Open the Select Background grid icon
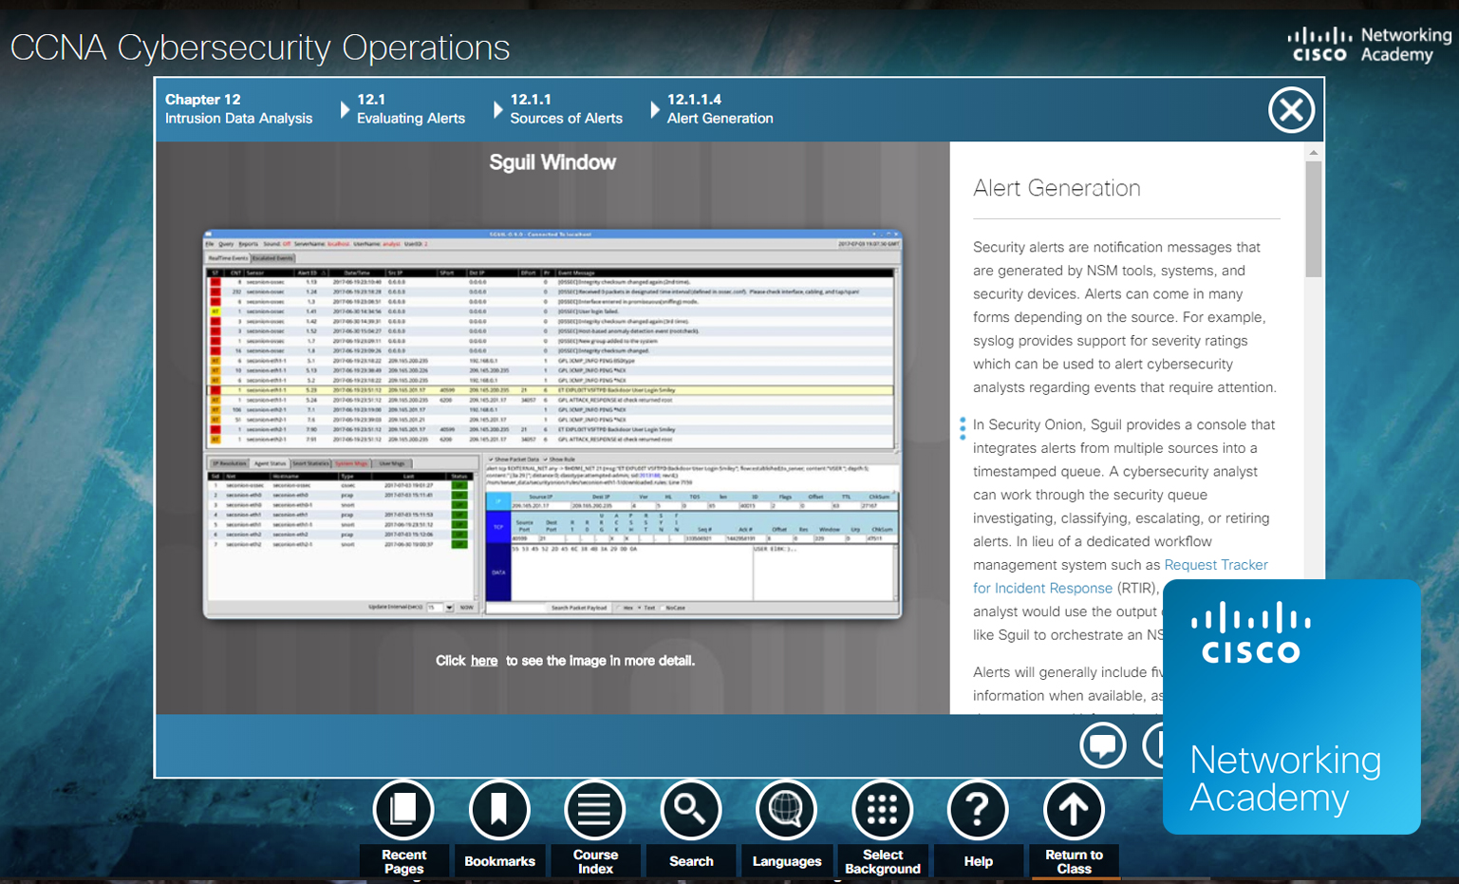Screen dimensions: 1459x884 [883, 810]
